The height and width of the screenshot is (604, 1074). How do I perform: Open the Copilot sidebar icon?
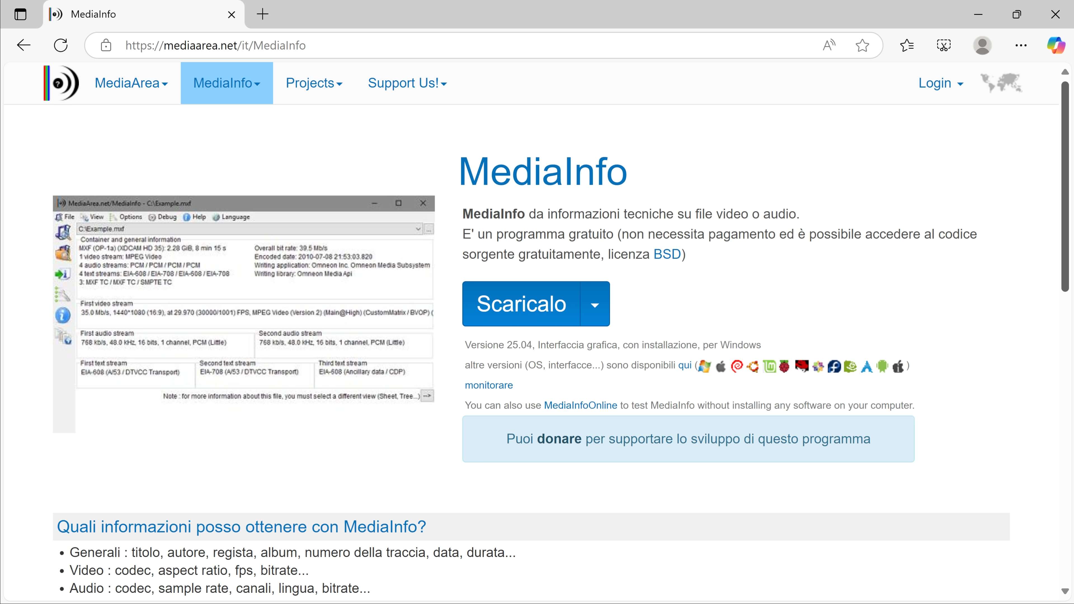coord(1056,45)
